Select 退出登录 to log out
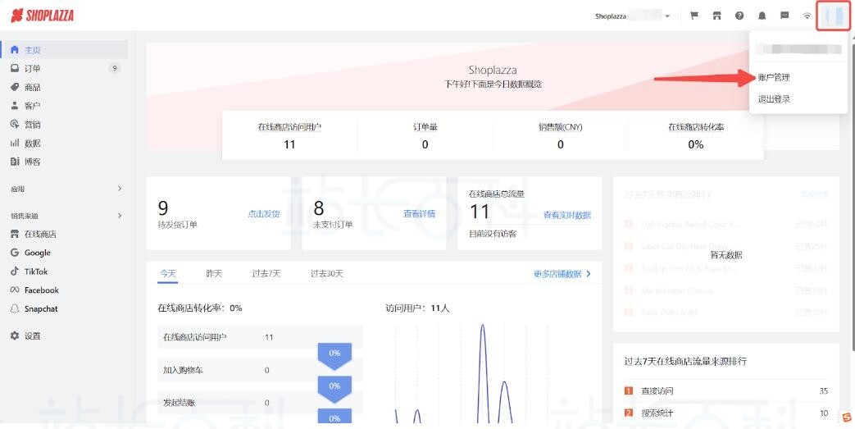The width and height of the screenshot is (855, 429). click(x=774, y=99)
